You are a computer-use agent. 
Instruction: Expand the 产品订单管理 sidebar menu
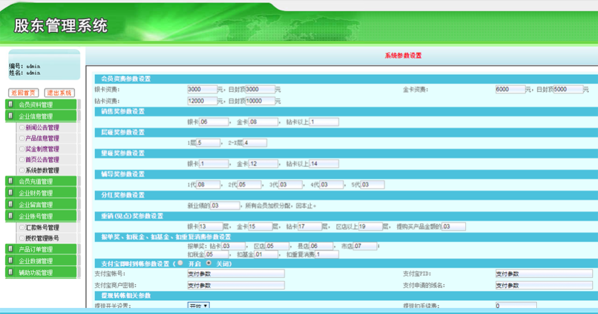(x=41, y=249)
